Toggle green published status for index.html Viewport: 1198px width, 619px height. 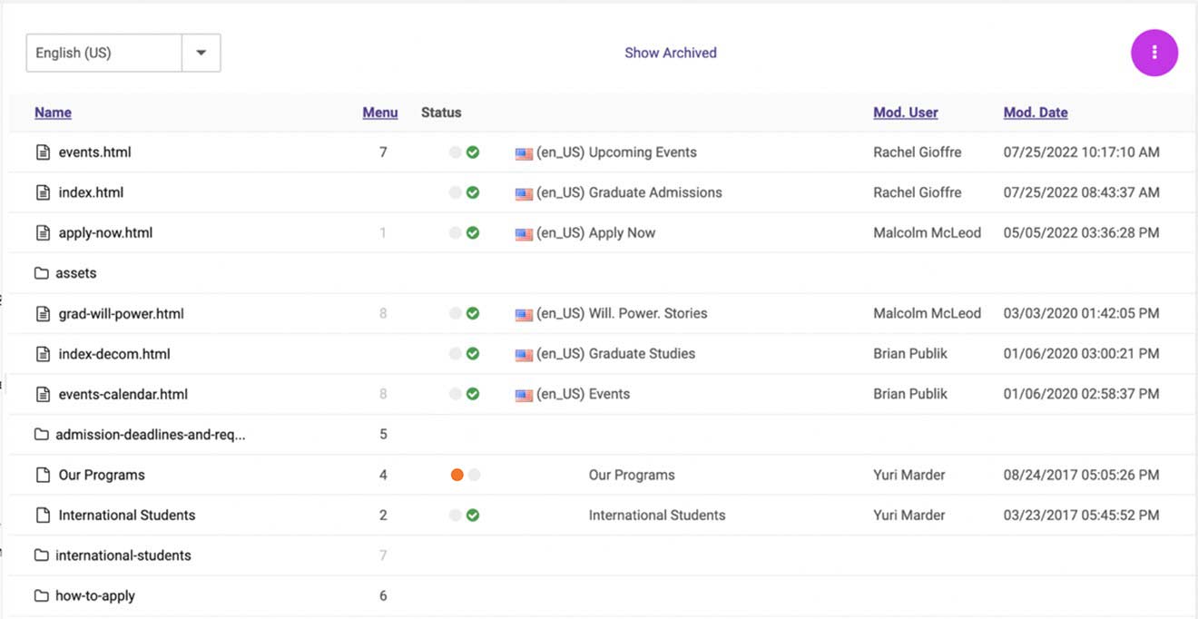pyautogui.click(x=473, y=192)
